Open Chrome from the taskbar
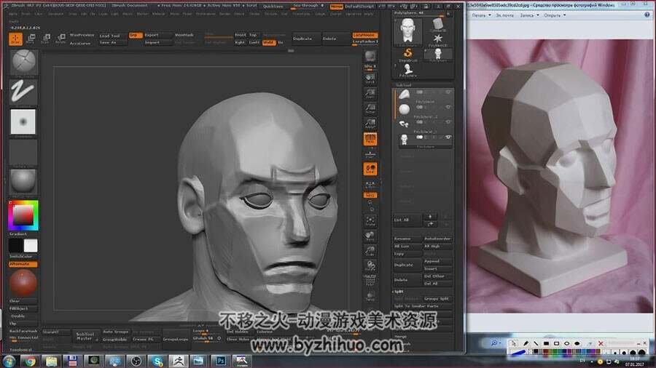 30,361
